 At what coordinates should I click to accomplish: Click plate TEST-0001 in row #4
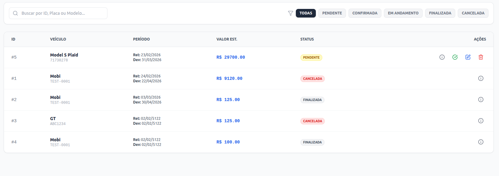click(x=60, y=145)
